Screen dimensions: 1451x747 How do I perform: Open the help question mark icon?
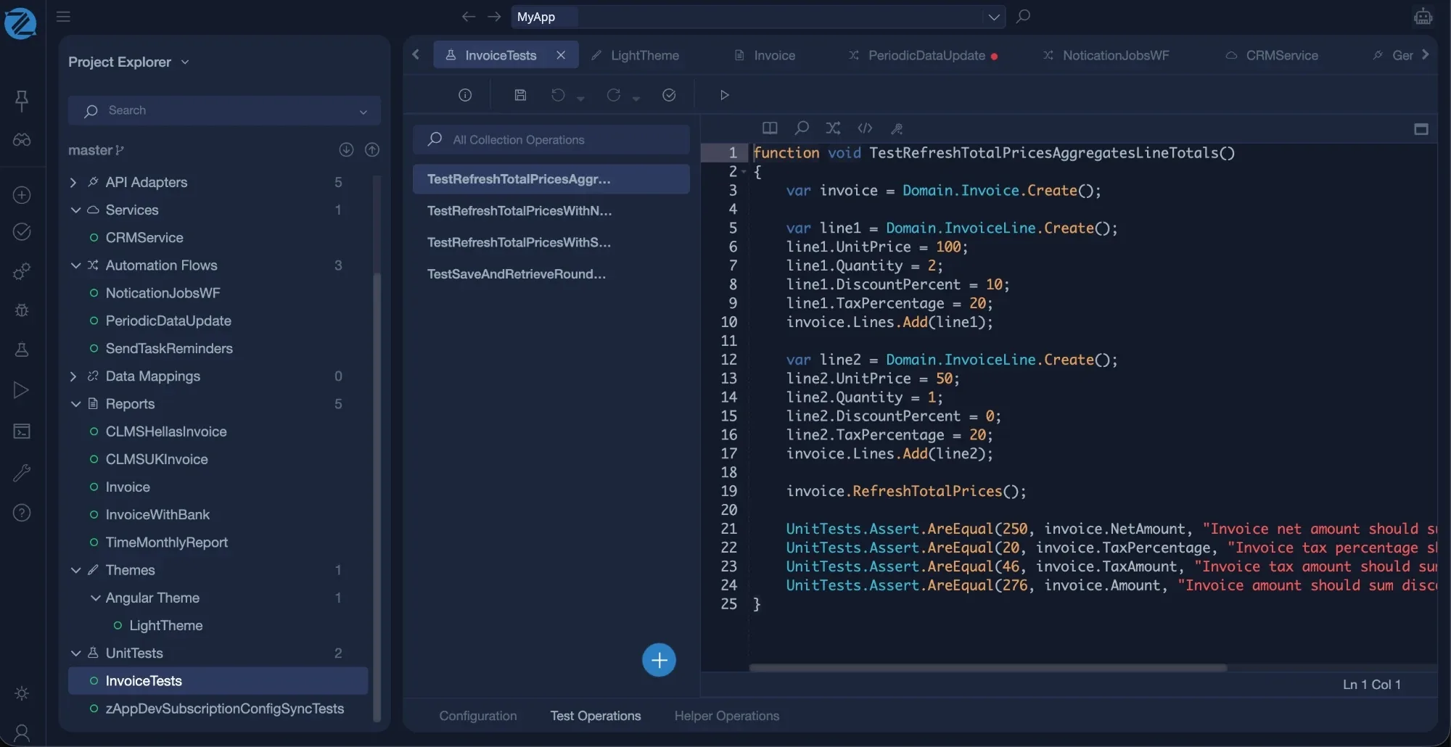[22, 513]
